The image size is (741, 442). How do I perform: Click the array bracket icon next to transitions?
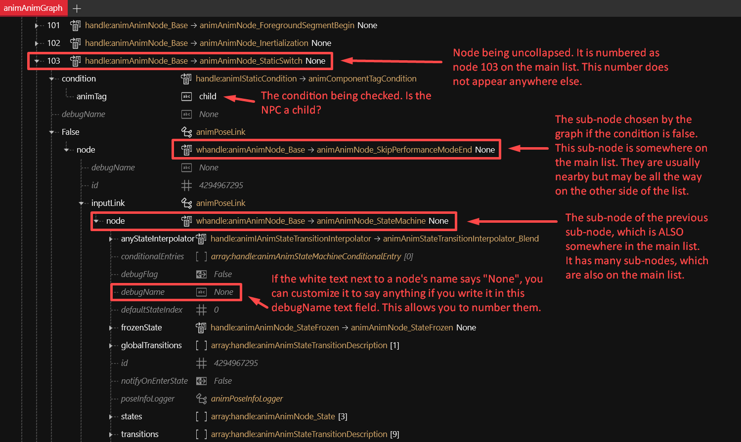pos(201,434)
